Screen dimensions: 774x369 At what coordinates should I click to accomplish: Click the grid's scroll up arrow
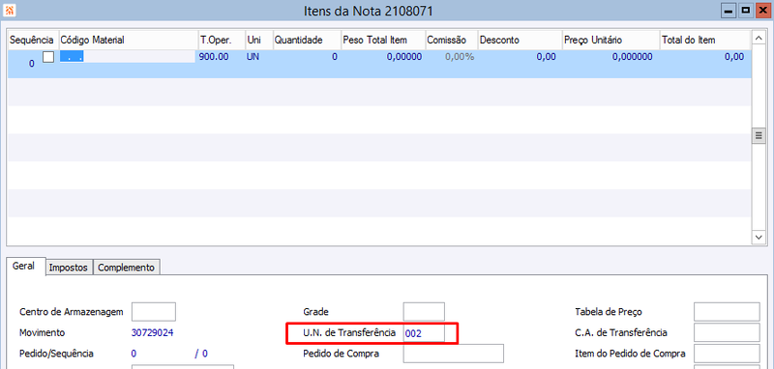[x=759, y=38]
